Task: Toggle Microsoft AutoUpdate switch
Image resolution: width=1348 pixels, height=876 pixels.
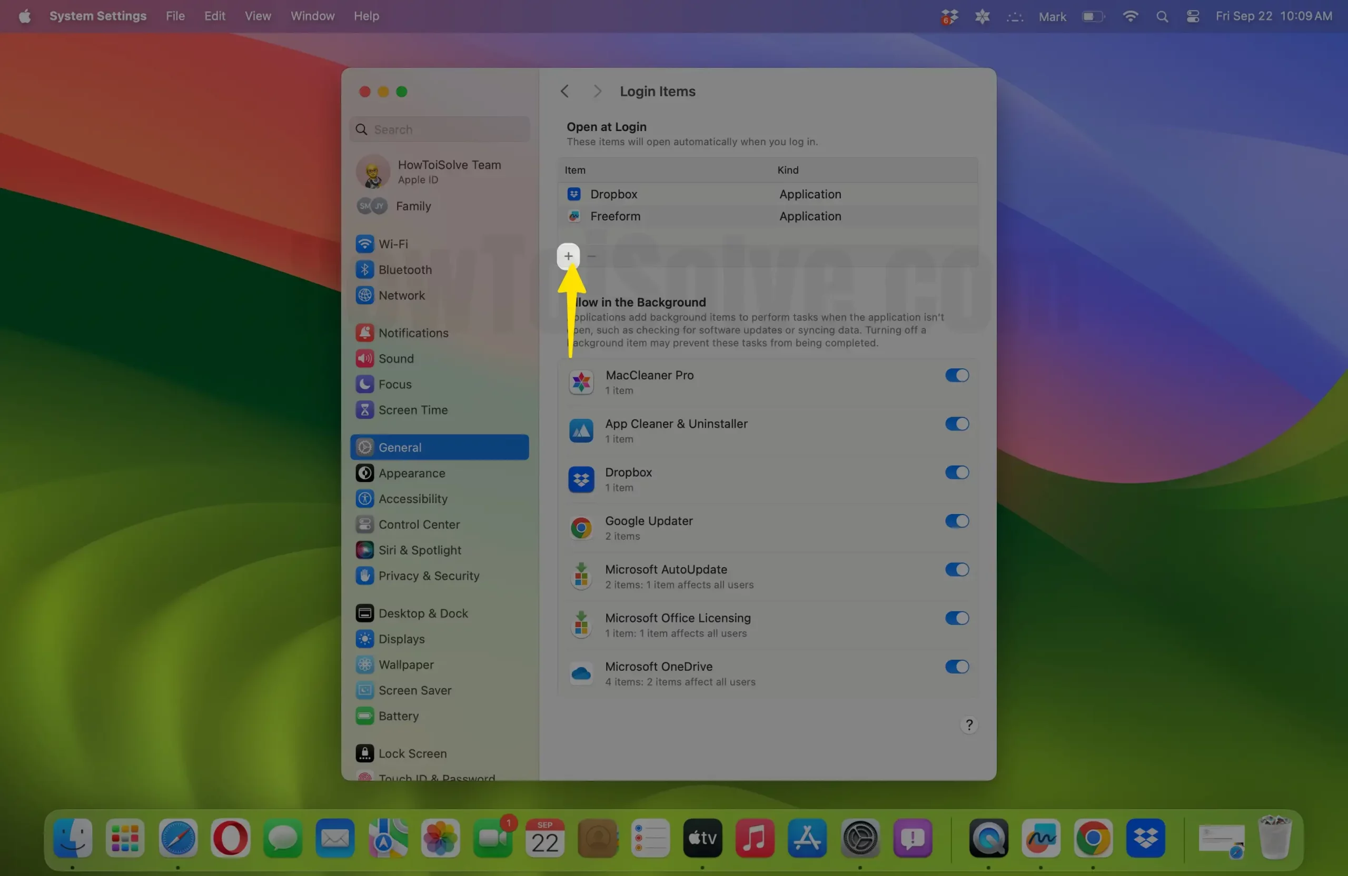Action: pos(957,570)
